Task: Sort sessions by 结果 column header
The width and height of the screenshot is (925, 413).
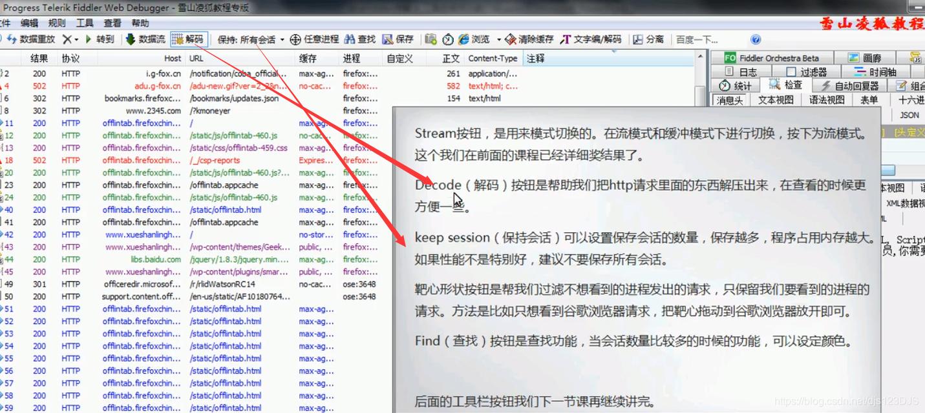Action: point(39,58)
